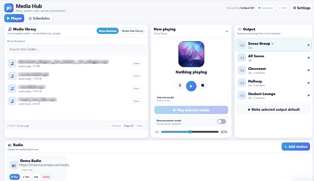Image resolution: width=314 pixels, height=181 pixels.
Task: Click Sukhpal Gill designer credit
Action: pyautogui.click(x=247, y=8)
